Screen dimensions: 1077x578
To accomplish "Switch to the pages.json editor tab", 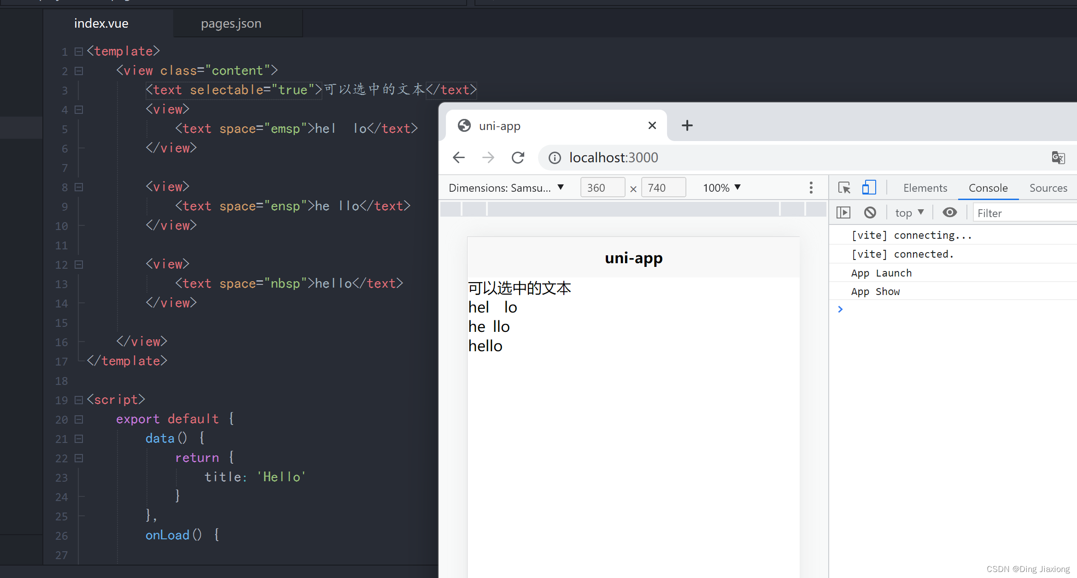I will click(x=231, y=24).
